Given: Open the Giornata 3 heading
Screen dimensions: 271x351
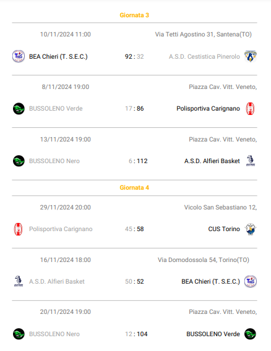Looking at the screenshot, I should [x=134, y=15].
